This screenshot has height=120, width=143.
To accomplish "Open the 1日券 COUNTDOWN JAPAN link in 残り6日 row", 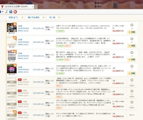I will click(x=23, y=42).
